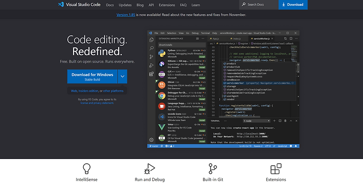Screen dimensions: 363x186
Task: Click the Built-in Git branch icon
Action: (x=213, y=169)
